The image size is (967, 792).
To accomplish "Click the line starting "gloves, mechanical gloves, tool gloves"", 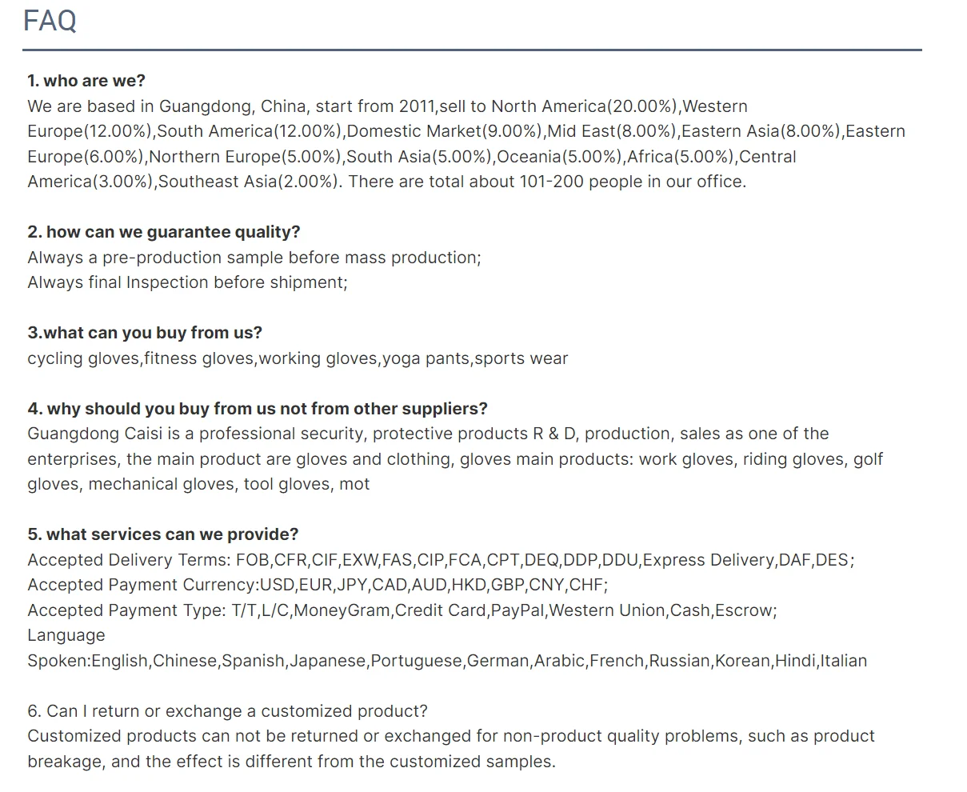I will click(198, 484).
